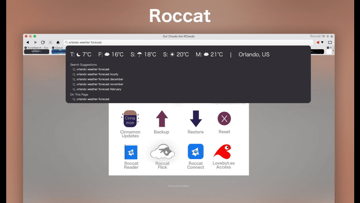Image resolution: width=360 pixels, height=203 pixels.
Task: Click the red Lovebyt.es icon in toolbar
Action: [x=318, y=42]
